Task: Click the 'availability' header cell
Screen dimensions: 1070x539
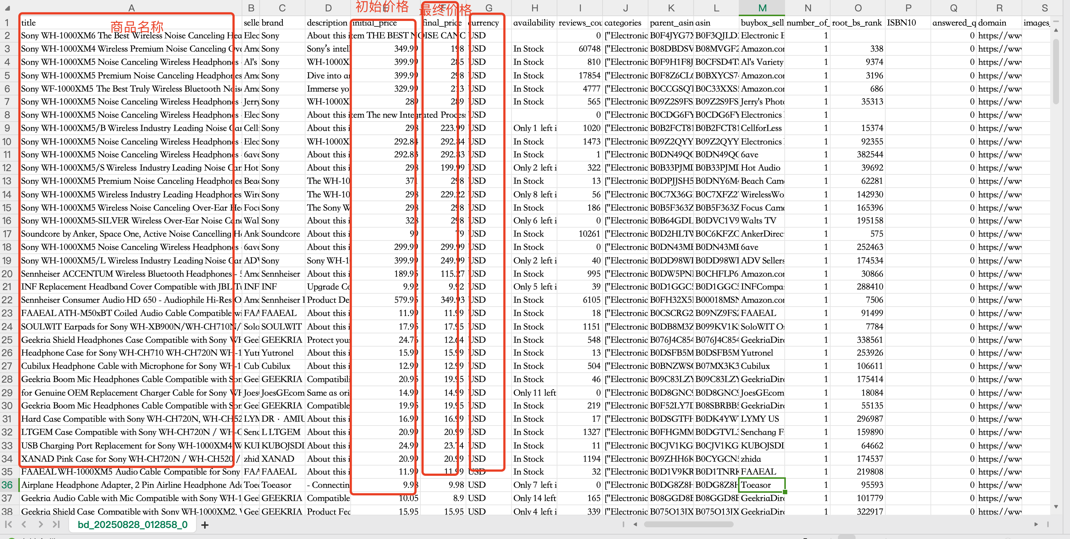Action: (535, 22)
